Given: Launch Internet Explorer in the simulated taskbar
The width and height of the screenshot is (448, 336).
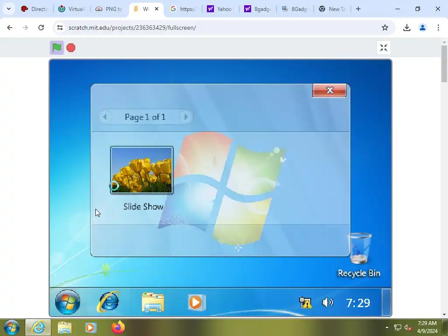Looking at the screenshot, I should (x=108, y=302).
